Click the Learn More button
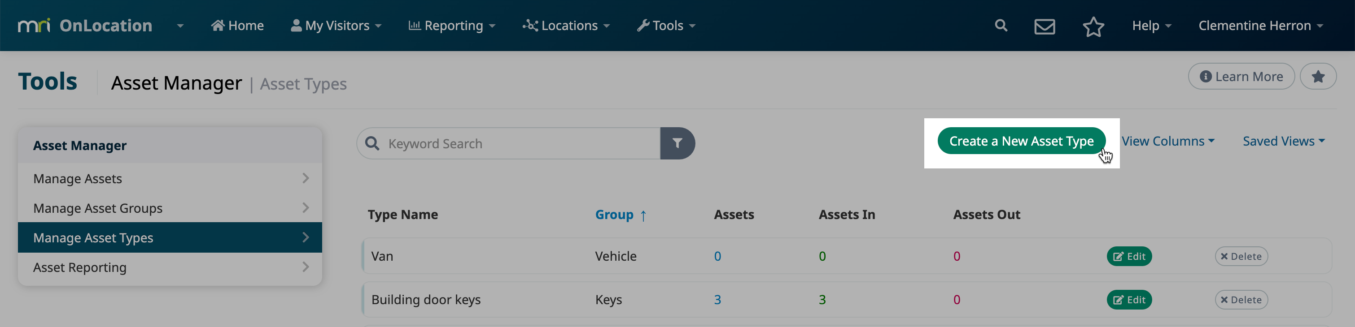This screenshot has height=327, width=1355. tap(1241, 77)
